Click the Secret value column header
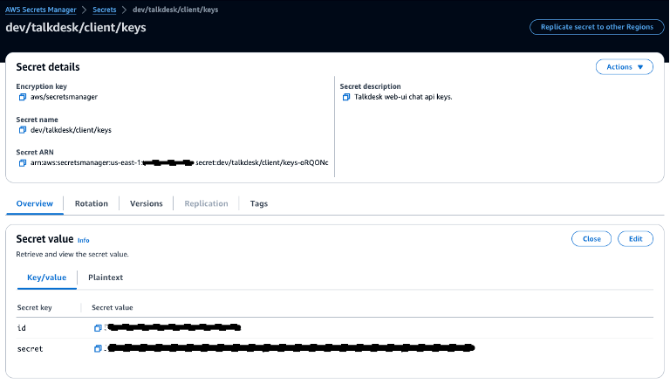Viewport: 670px width, 384px height. click(113, 307)
